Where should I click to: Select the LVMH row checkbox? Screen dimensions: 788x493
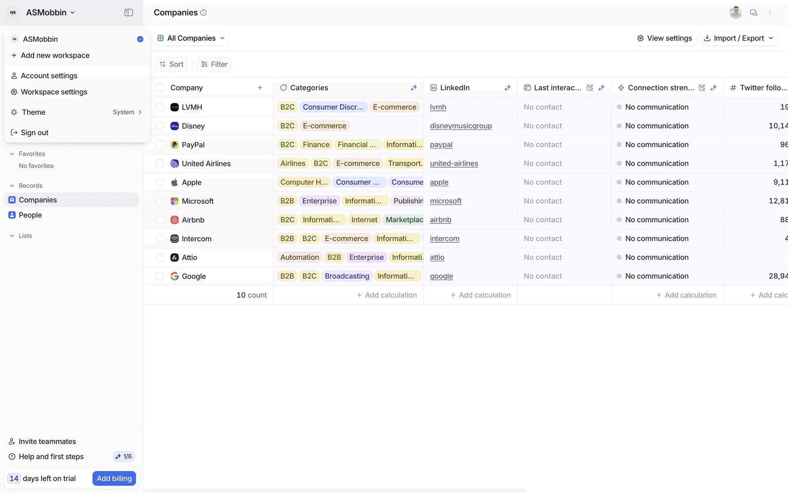tap(160, 107)
